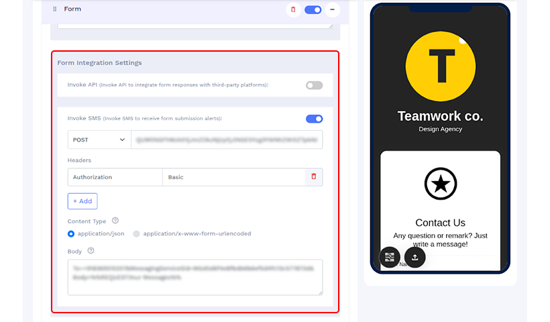Select application/json radio button
This screenshot has width=550, height=322.
coord(71,233)
